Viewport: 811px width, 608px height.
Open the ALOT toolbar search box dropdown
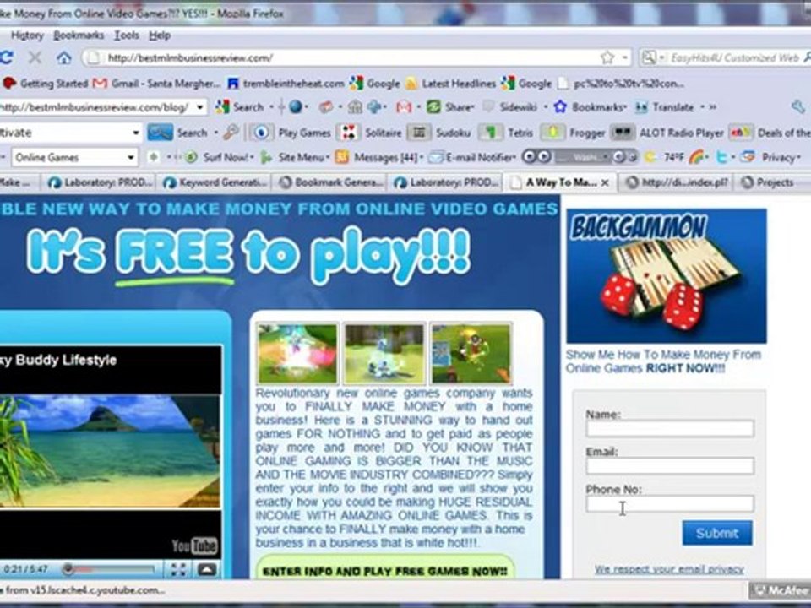pos(135,133)
